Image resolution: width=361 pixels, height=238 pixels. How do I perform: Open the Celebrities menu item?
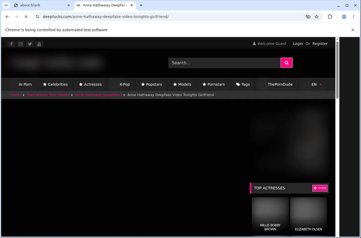coord(55,84)
